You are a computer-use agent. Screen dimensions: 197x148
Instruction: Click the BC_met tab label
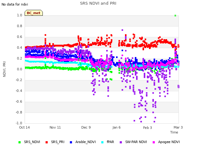(x=34, y=13)
